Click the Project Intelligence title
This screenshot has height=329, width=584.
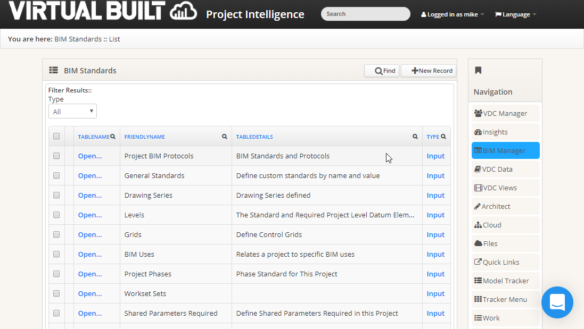[255, 14]
